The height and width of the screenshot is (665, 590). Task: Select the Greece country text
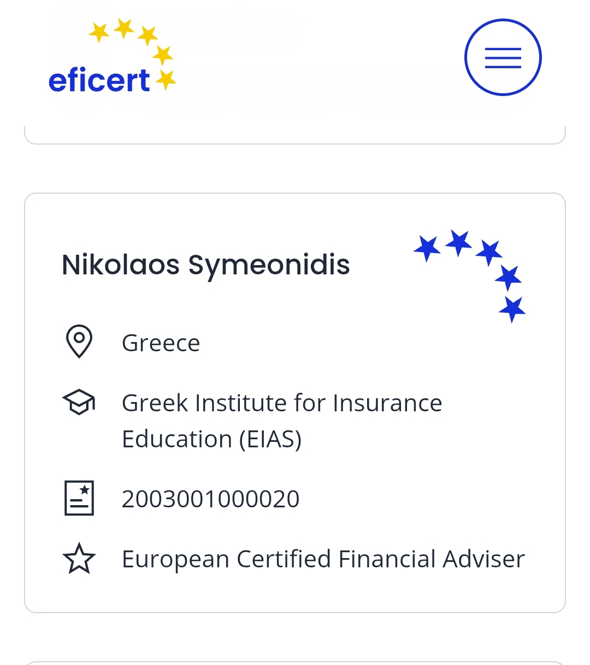click(x=161, y=343)
